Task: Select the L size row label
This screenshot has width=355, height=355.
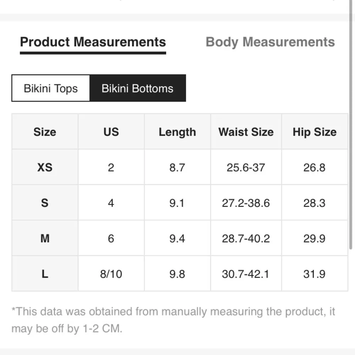Action: 45,274
